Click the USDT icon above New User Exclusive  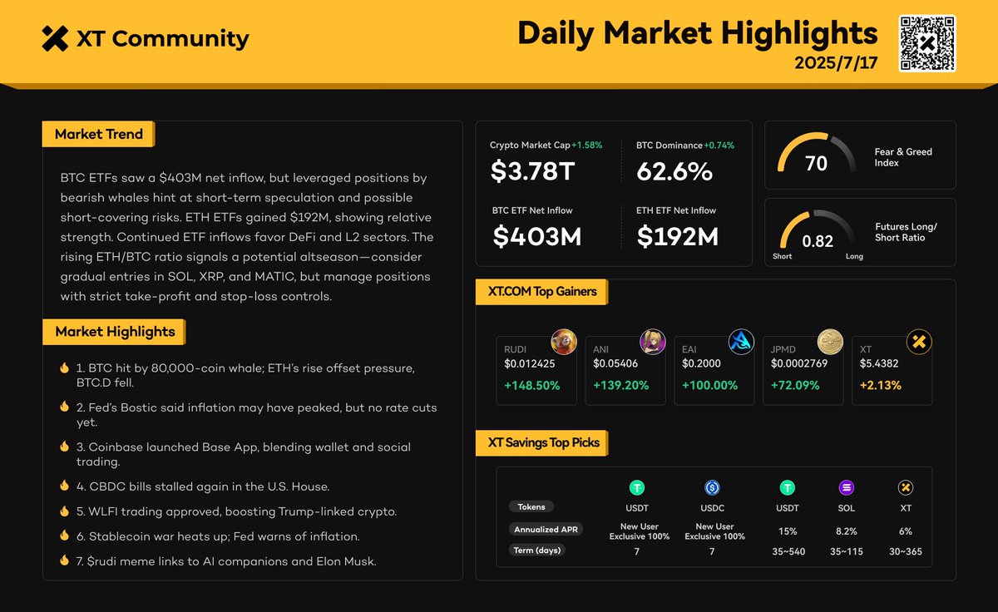click(637, 488)
